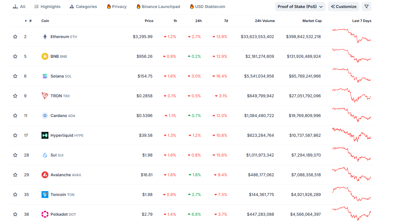This screenshot has height=224, width=396.
Task: Click the Solana logo icon
Action: (45, 76)
